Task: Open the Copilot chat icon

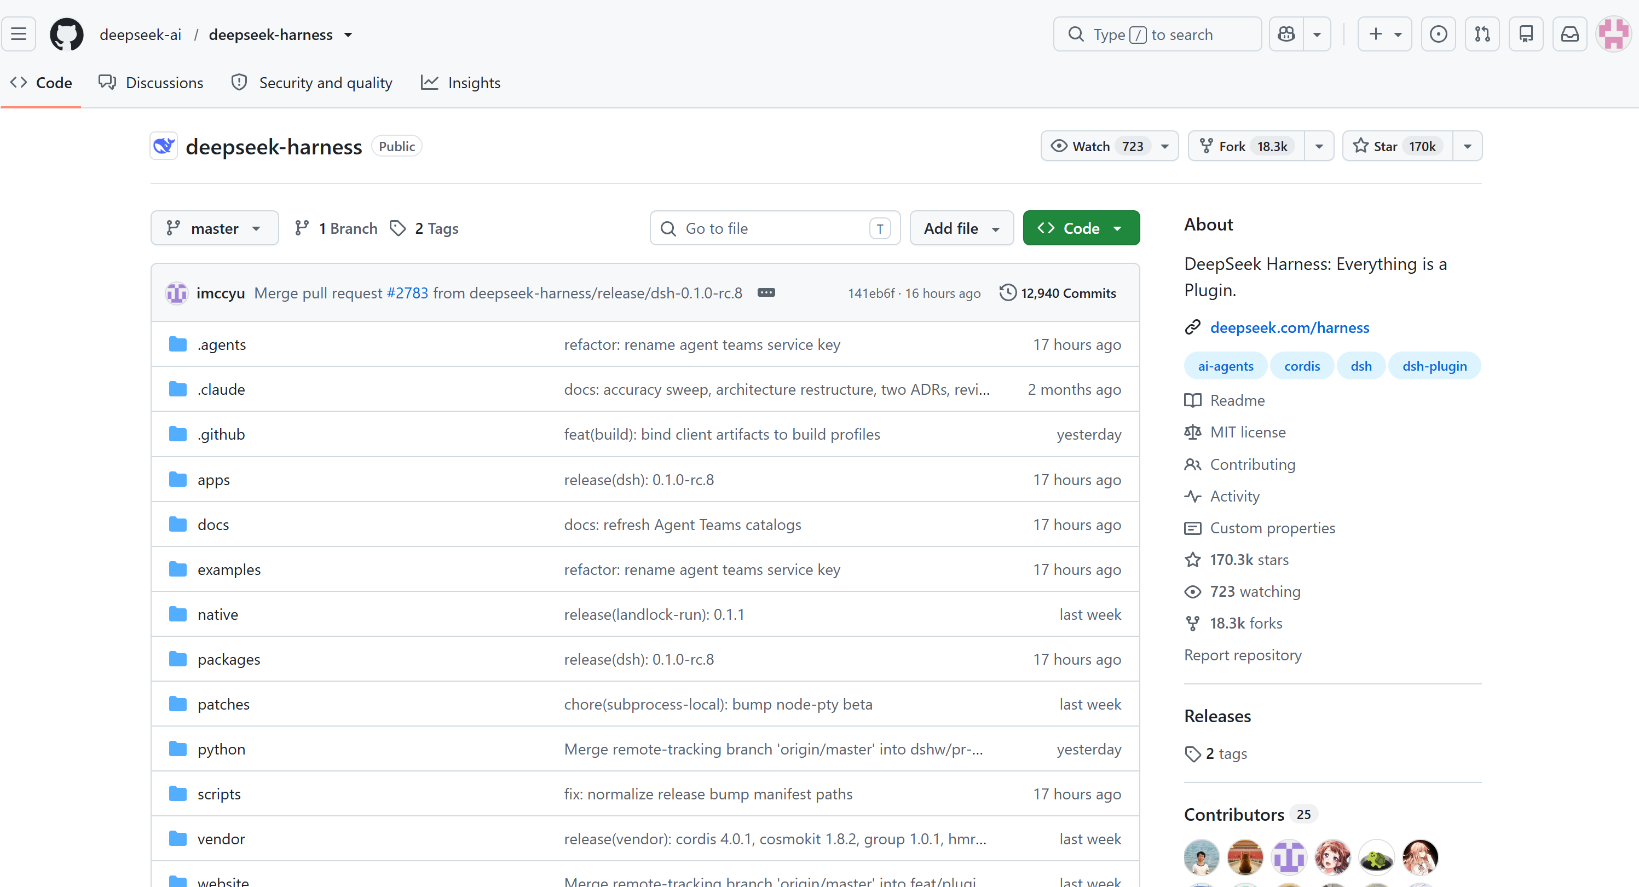Action: click(x=1286, y=34)
